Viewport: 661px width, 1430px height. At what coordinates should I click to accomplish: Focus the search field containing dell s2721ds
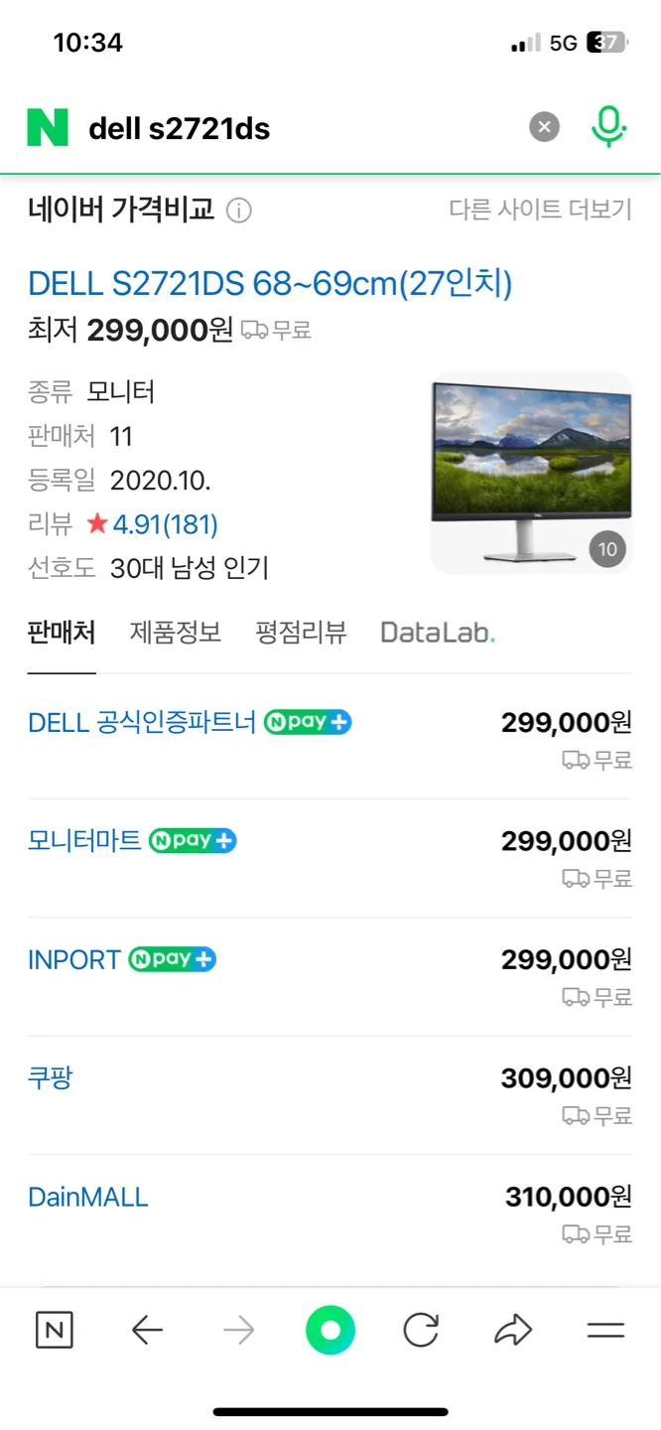(x=298, y=128)
